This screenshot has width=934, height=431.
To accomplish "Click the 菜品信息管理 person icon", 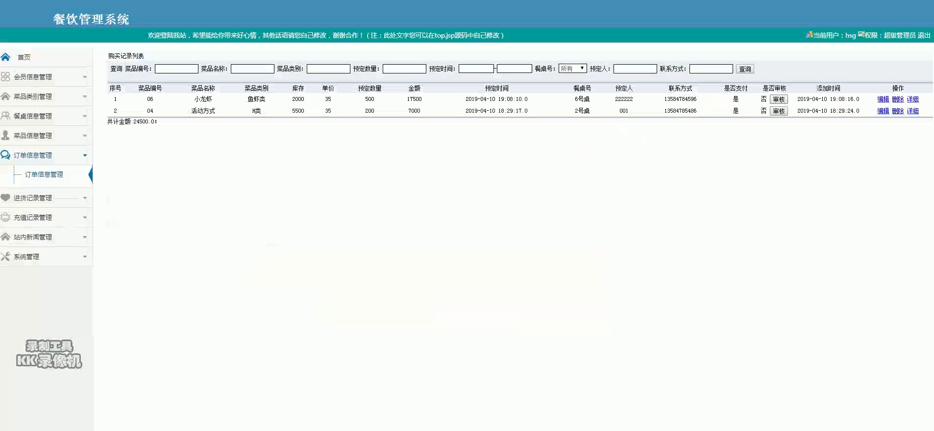I will pyautogui.click(x=5, y=135).
